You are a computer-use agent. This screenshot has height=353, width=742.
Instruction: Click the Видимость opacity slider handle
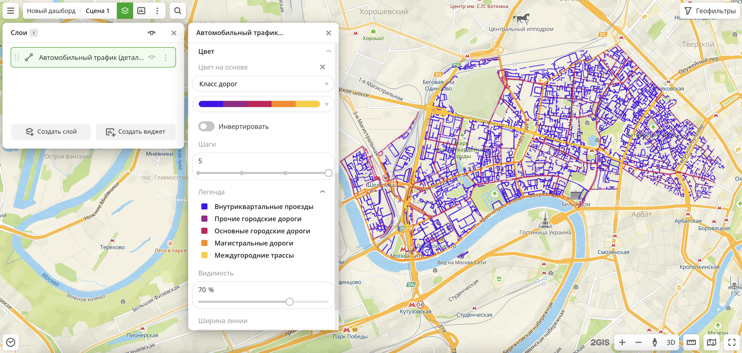(290, 302)
